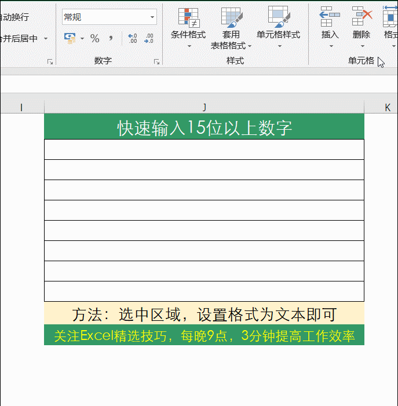398x406 pixels.
Task: Click the 删除 delete cells icon
Action: [362, 16]
